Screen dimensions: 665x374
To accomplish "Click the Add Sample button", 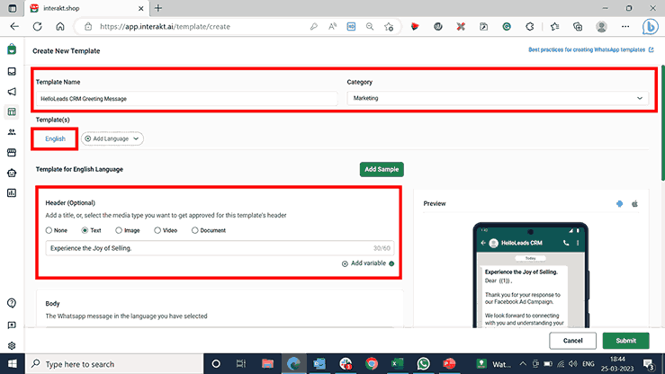I will pyautogui.click(x=382, y=169).
